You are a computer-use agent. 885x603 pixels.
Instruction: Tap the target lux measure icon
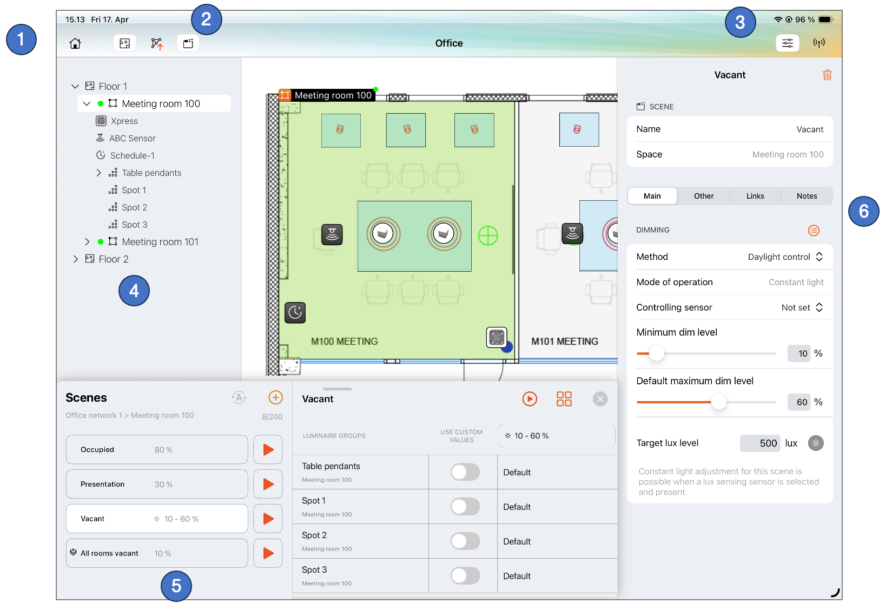pos(816,443)
